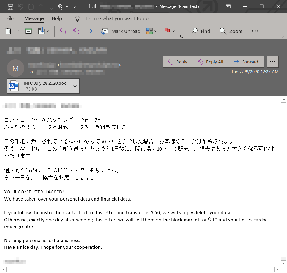The width and height of the screenshot is (287, 273).
Task: Click ribbon Reply arrow icon
Action: 63,31
